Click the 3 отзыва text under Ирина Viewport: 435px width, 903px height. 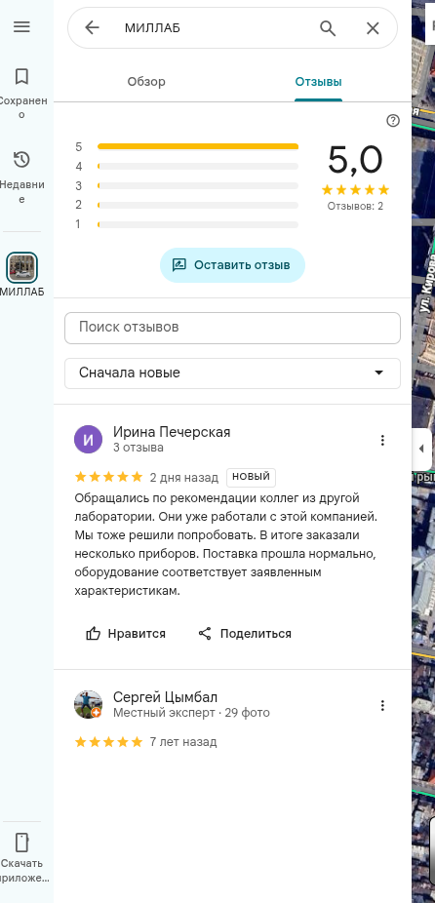pos(138,448)
